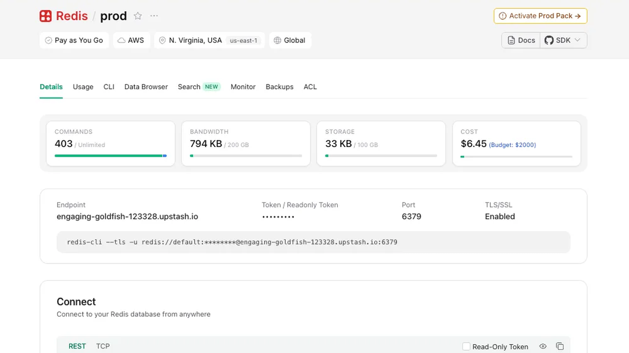Click the TLS/SSL Enabled value
The height and width of the screenshot is (353, 629).
pyautogui.click(x=500, y=217)
